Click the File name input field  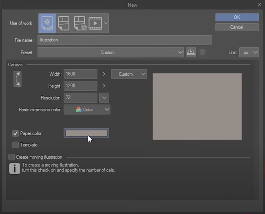click(x=124, y=40)
